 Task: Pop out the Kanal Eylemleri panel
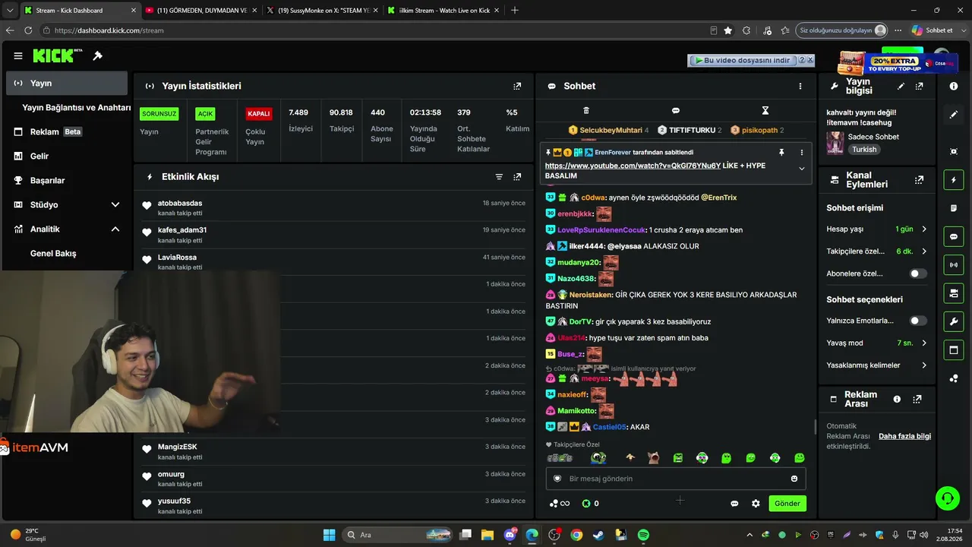[919, 180]
